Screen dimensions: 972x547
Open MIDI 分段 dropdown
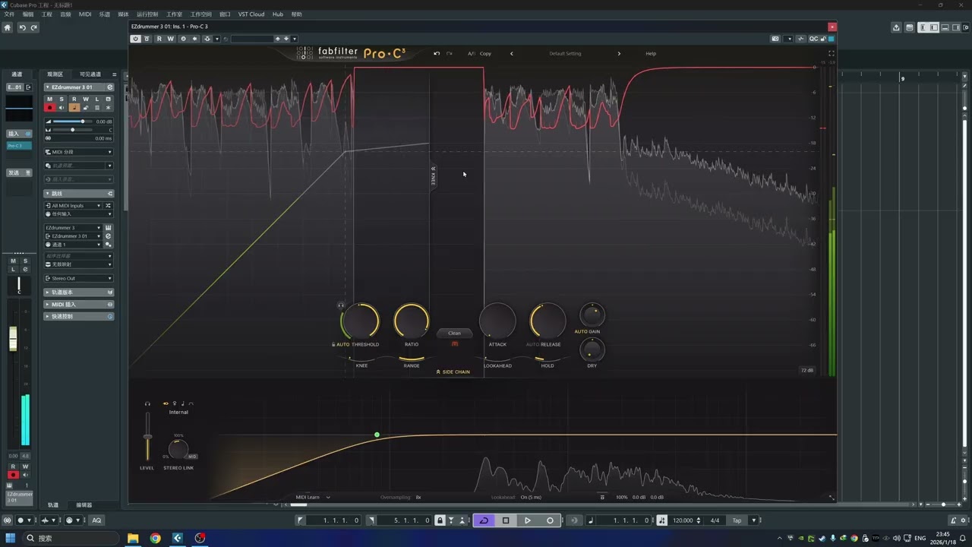(78, 153)
